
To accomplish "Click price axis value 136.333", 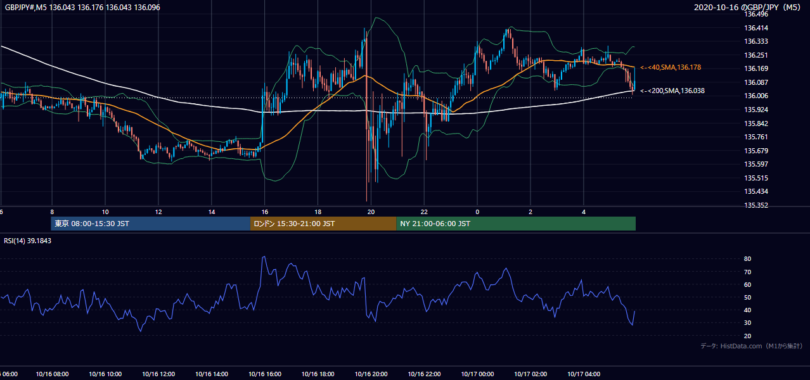I will point(756,41).
